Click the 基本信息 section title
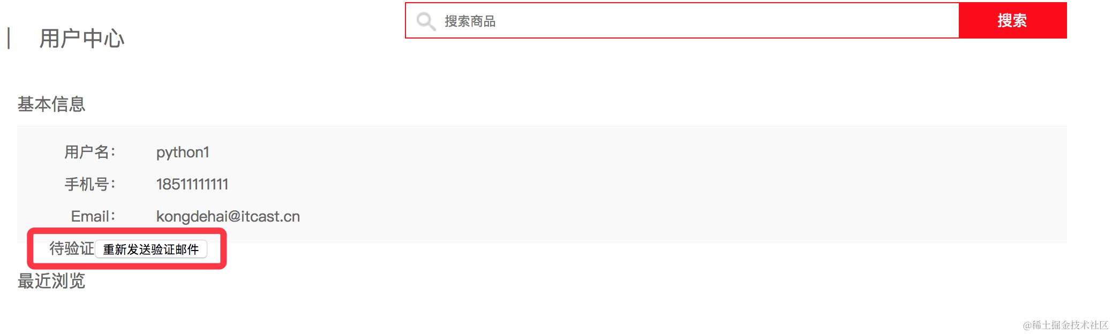1112x334 pixels. pos(51,104)
